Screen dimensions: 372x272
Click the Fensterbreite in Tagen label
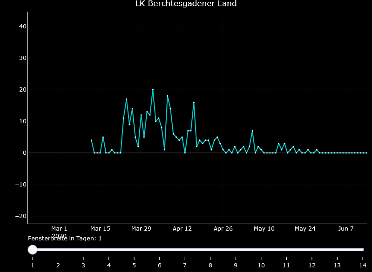click(x=65, y=238)
